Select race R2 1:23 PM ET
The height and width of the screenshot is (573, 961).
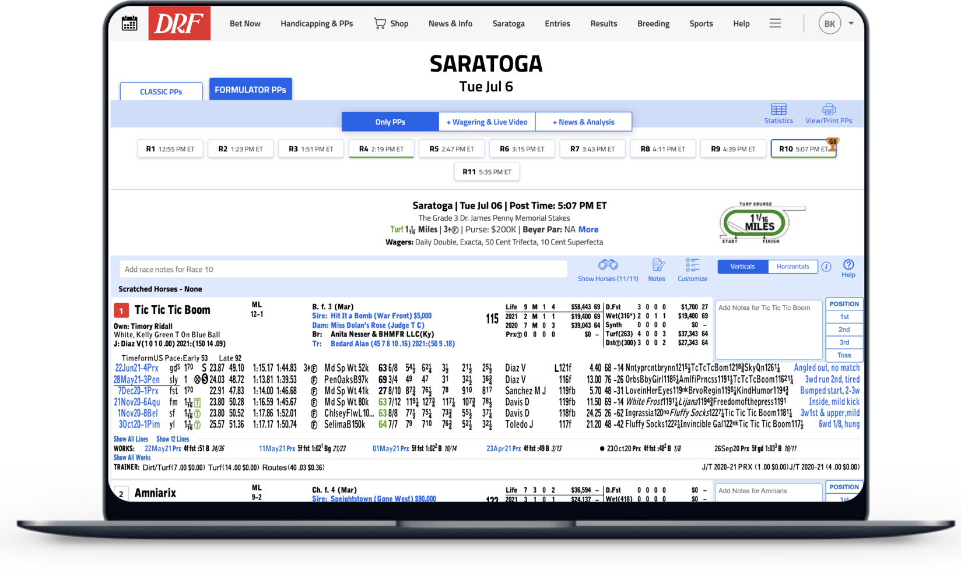point(241,149)
